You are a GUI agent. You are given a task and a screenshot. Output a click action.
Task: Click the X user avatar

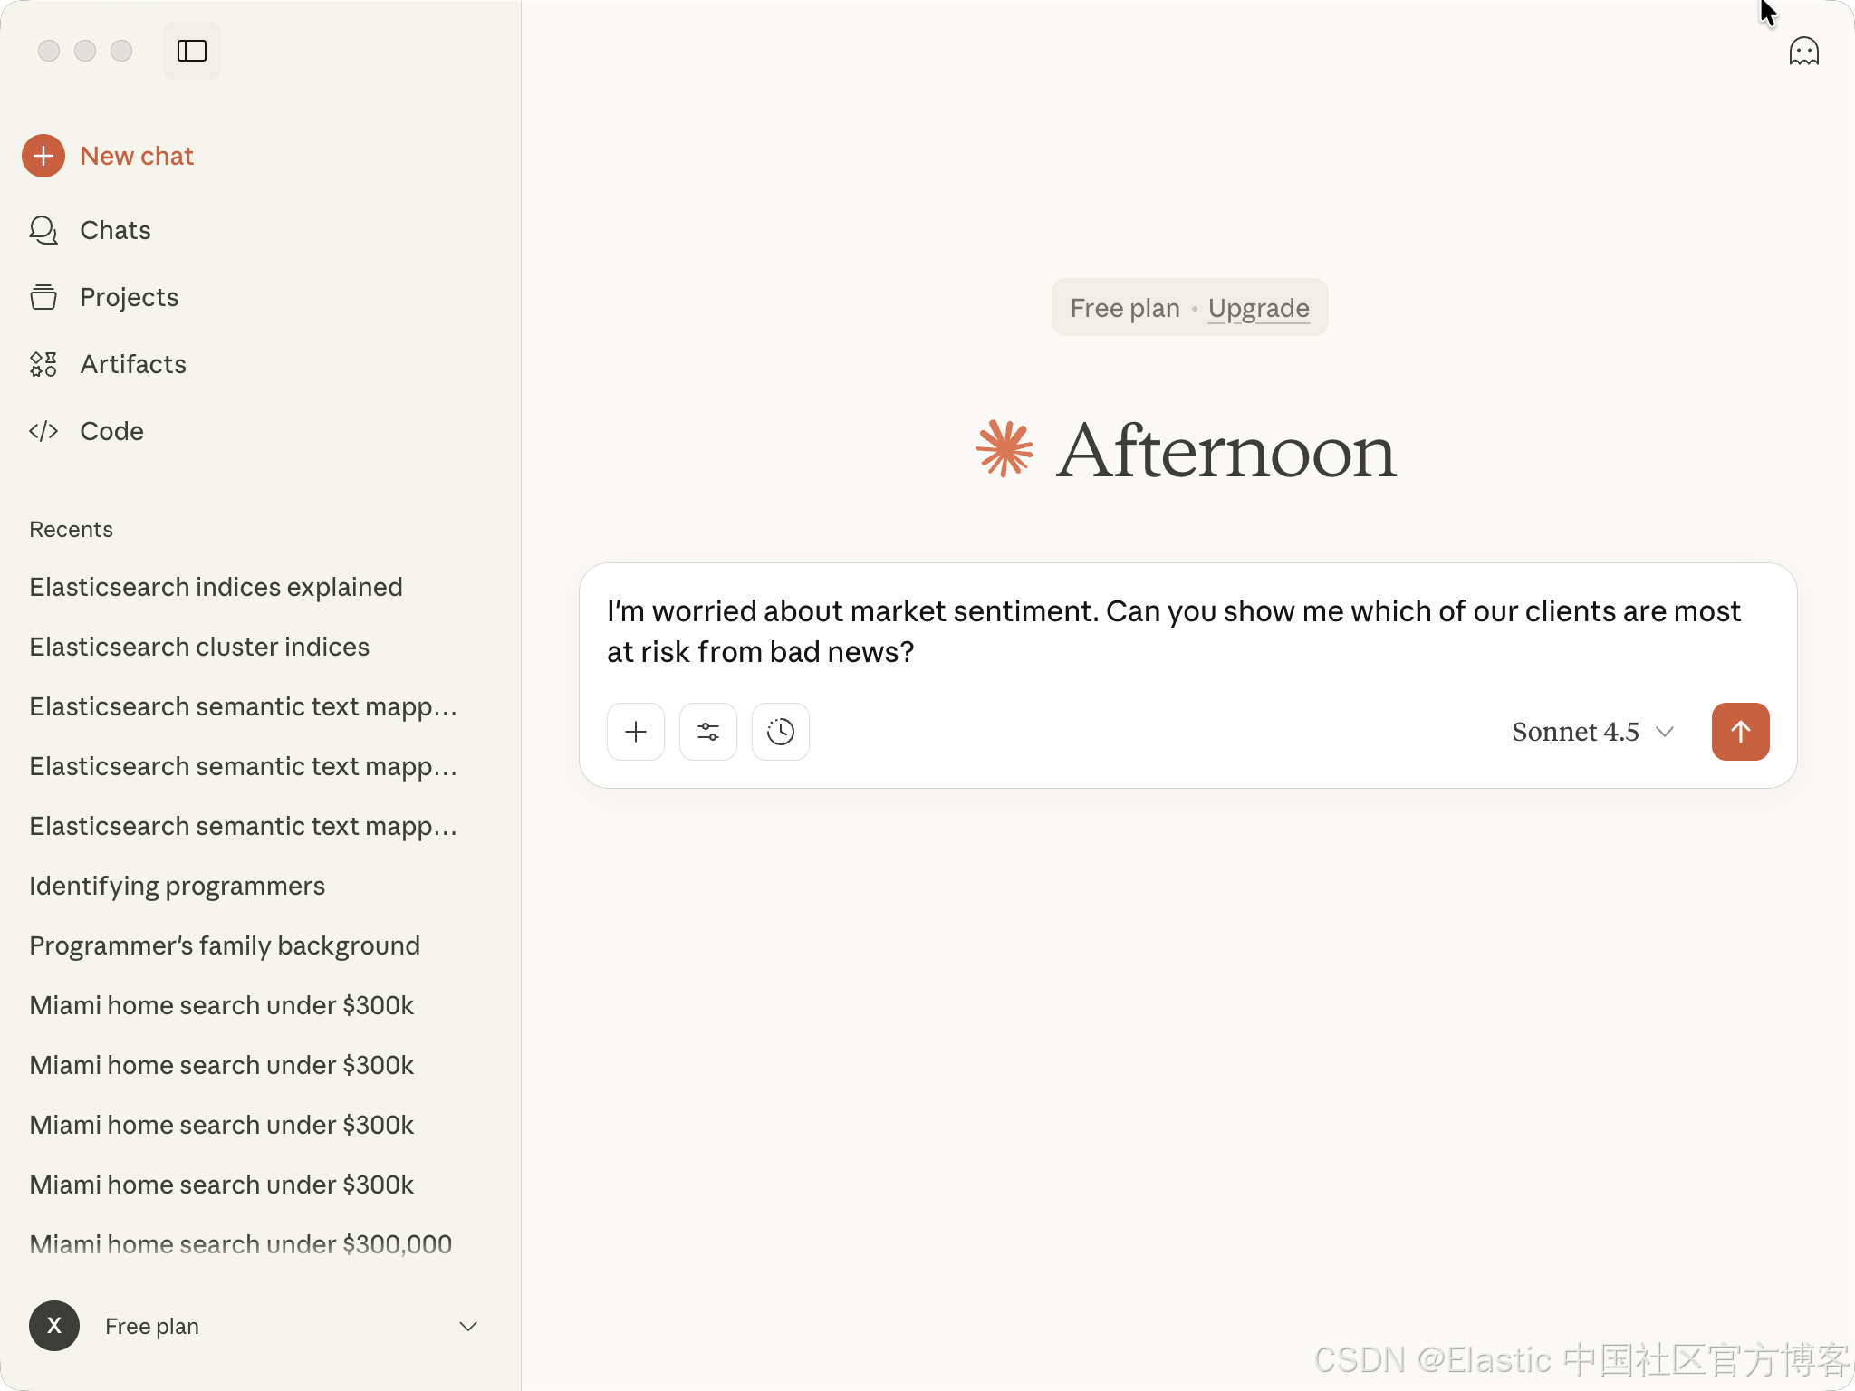click(x=54, y=1326)
